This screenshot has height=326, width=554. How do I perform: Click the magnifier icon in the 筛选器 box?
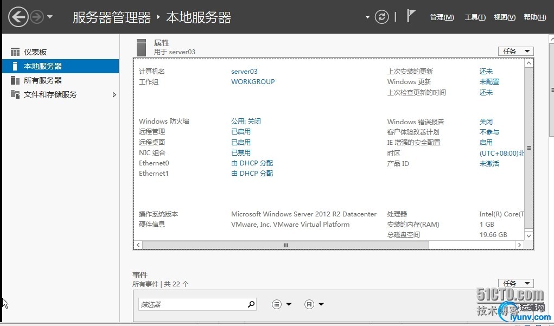pyautogui.click(x=251, y=304)
